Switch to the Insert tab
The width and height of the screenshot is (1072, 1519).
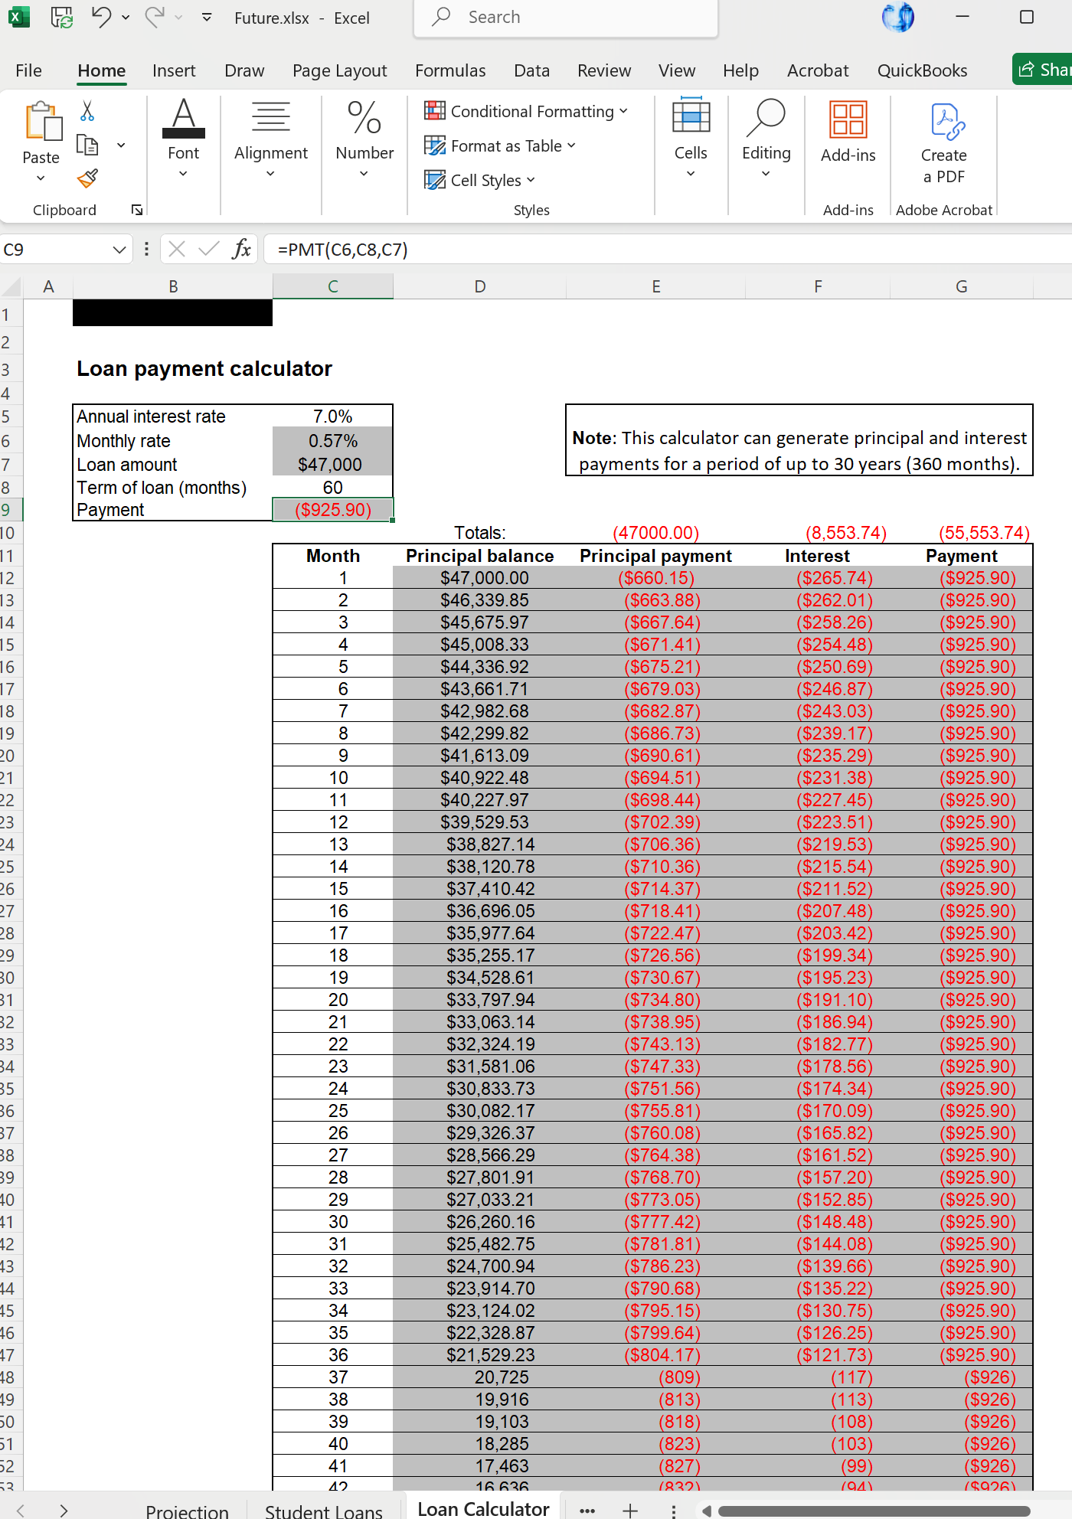[174, 70]
